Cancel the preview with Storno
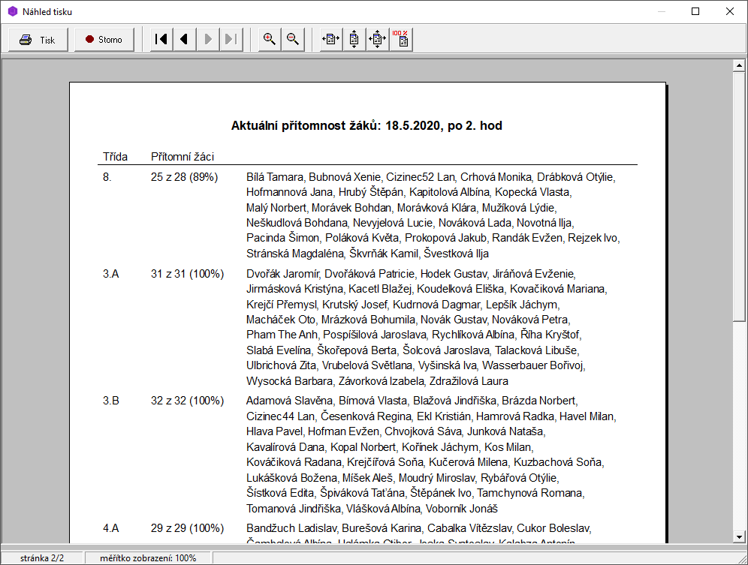Screen dimensions: 748x565 pos(104,40)
